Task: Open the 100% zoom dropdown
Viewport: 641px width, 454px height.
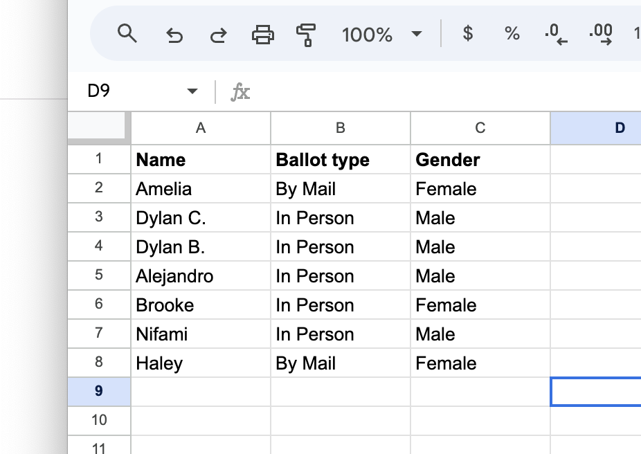Action: click(x=382, y=35)
